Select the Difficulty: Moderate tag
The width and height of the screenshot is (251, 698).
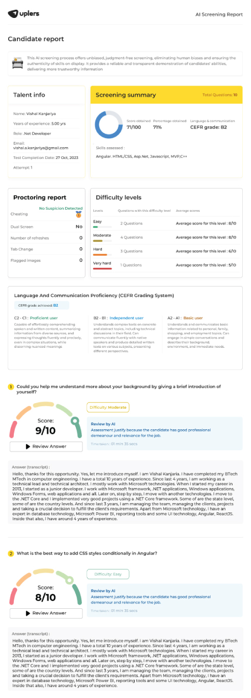pos(108,407)
